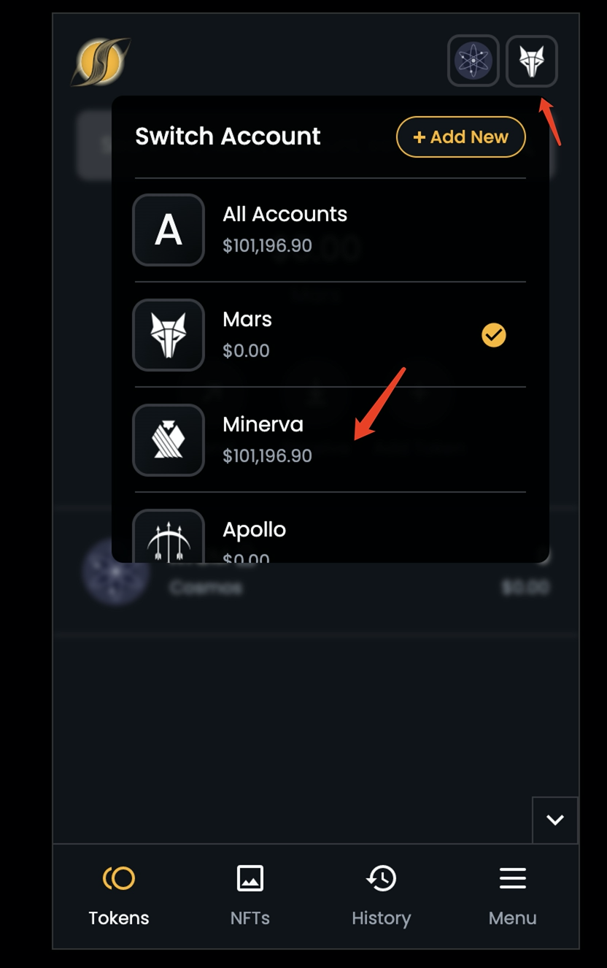This screenshot has width=607, height=968.
Task: Click the NFTs image icon
Action: point(250,878)
